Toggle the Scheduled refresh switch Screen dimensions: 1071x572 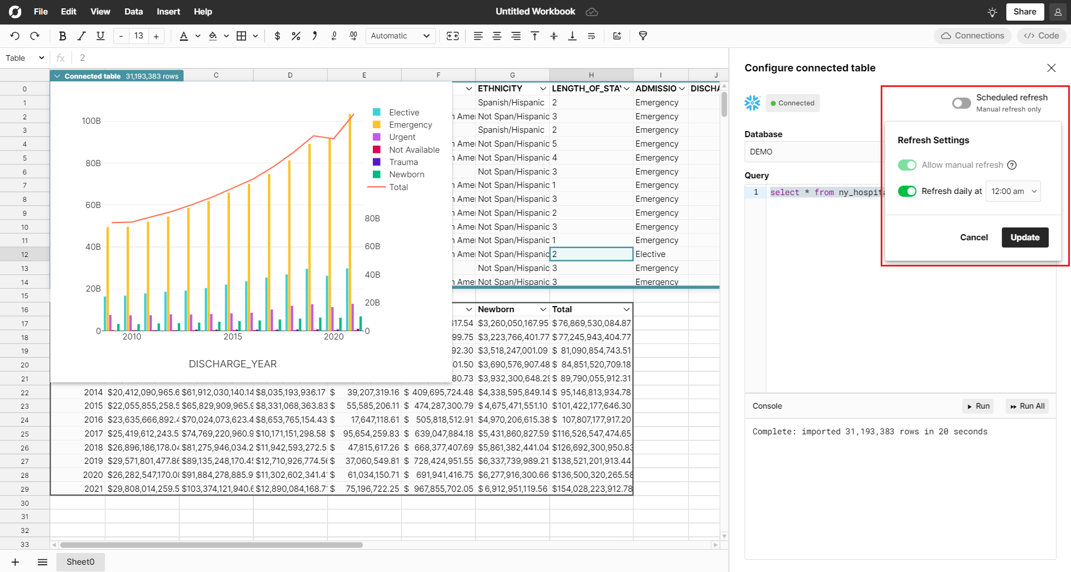point(961,103)
